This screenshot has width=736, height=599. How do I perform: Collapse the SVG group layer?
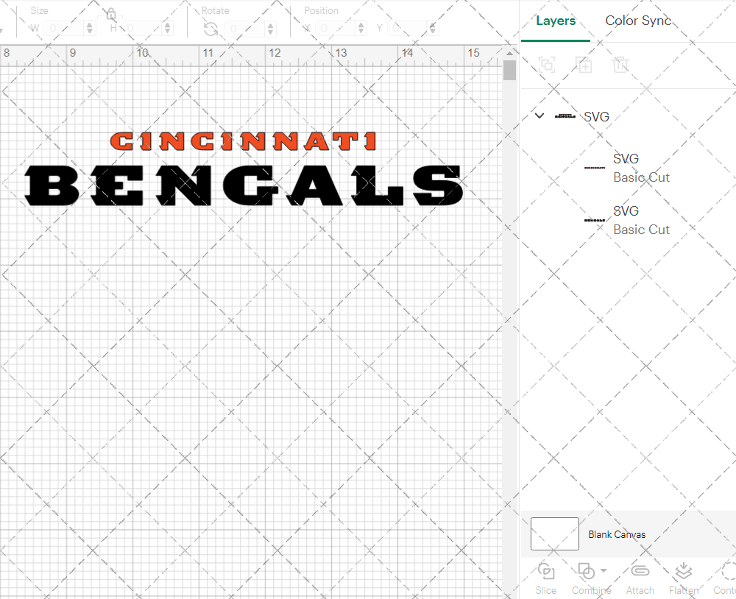539,116
